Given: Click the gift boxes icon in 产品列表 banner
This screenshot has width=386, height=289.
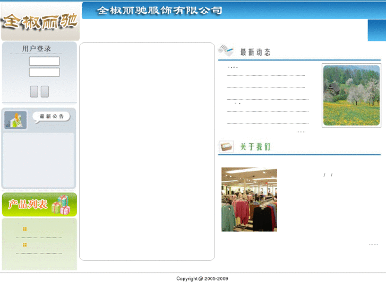Looking at the screenshot, I should click(x=61, y=205).
